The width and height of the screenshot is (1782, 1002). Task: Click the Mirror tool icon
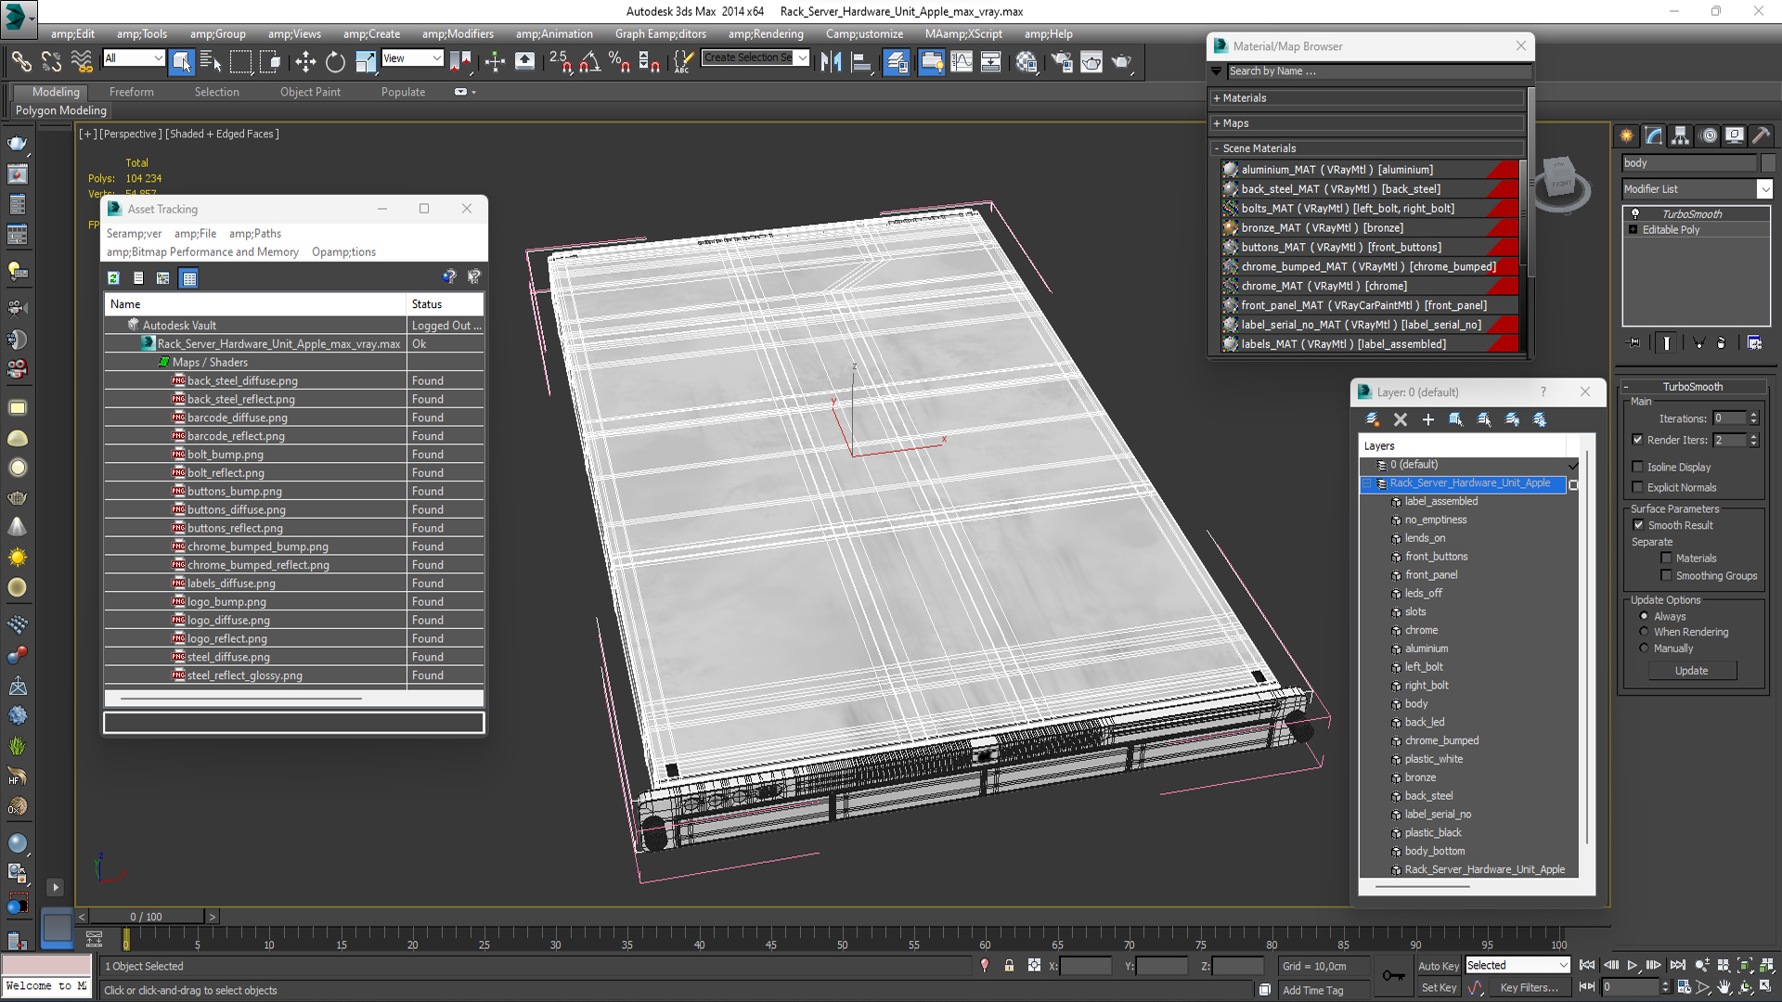831,62
